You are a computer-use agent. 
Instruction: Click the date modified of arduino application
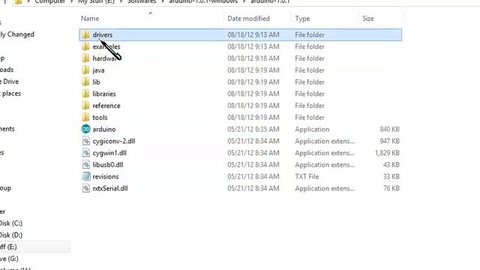[253, 129]
